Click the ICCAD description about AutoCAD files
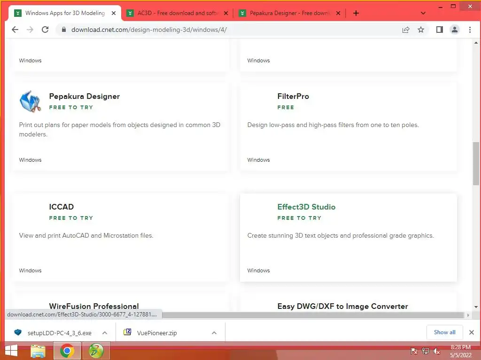 (x=86, y=235)
